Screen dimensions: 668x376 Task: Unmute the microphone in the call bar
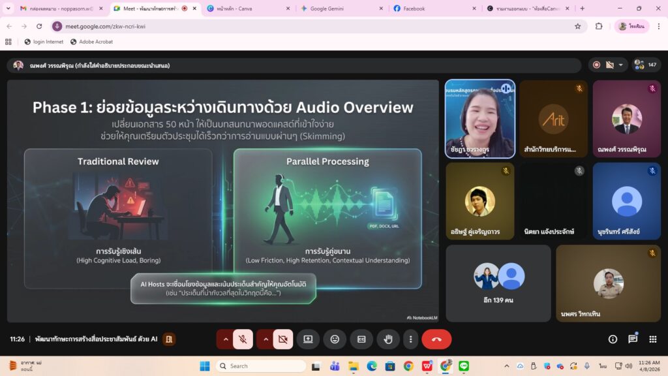click(242, 339)
